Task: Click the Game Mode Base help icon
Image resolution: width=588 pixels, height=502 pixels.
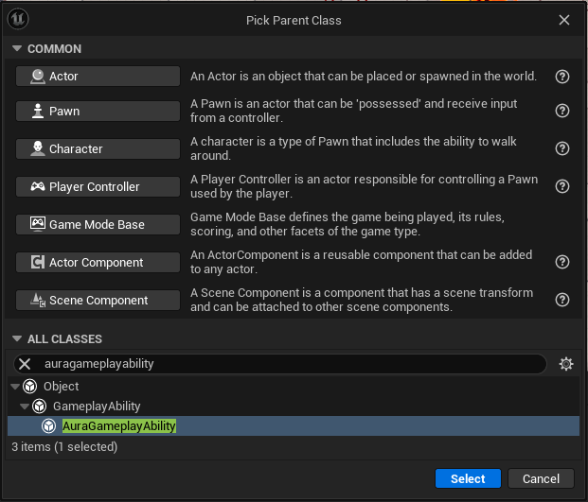Action: [x=562, y=224]
